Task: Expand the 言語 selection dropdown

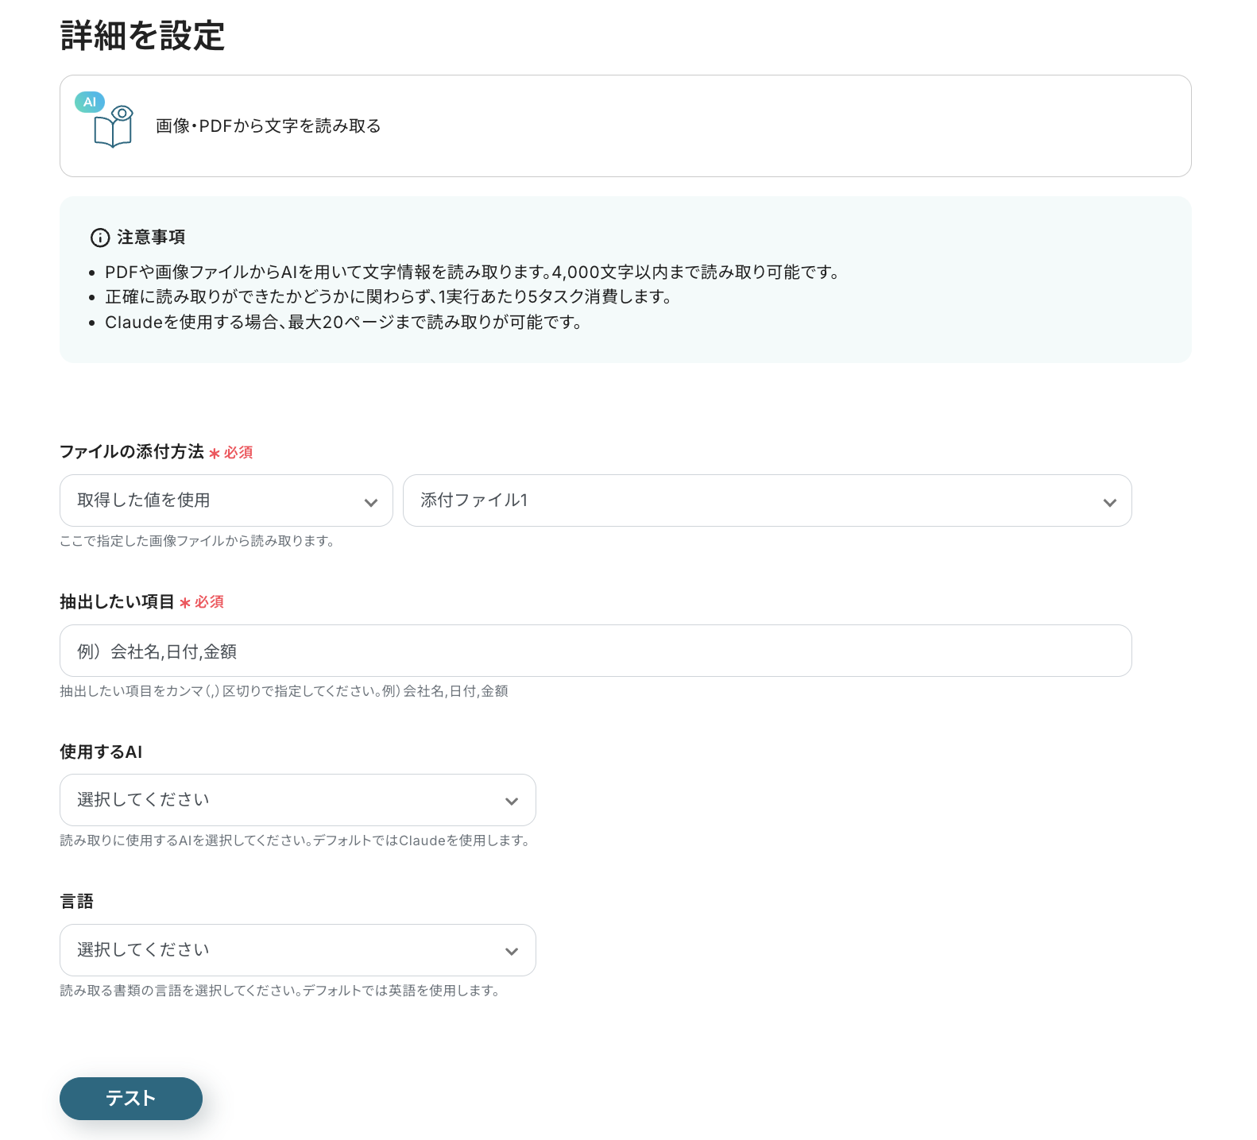Action: point(298,950)
